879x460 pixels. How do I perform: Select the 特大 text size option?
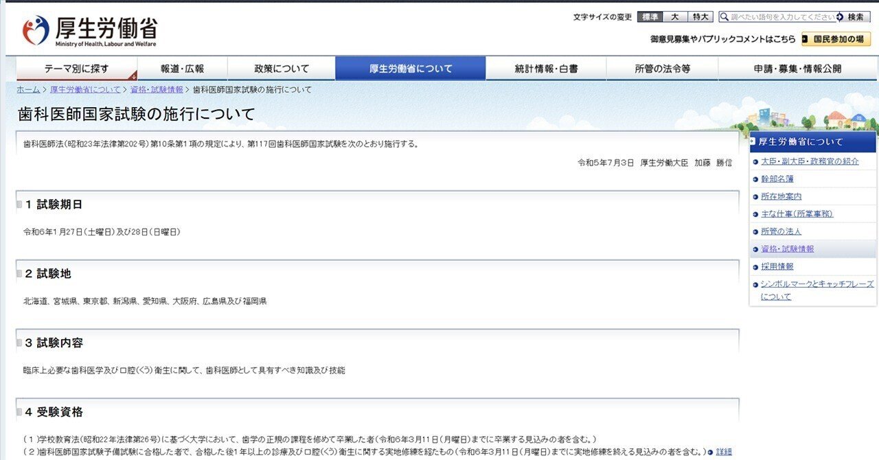700,16
